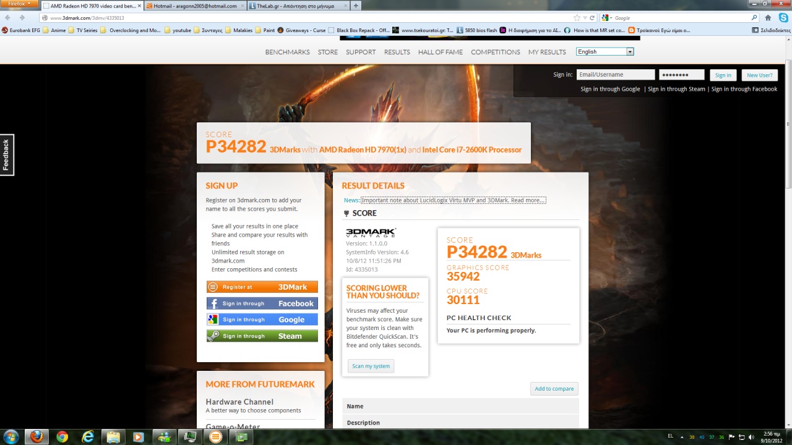Open the BENCHMARKS menu item
This screenshot has height=445, width=792.
[x=287, y=52]
